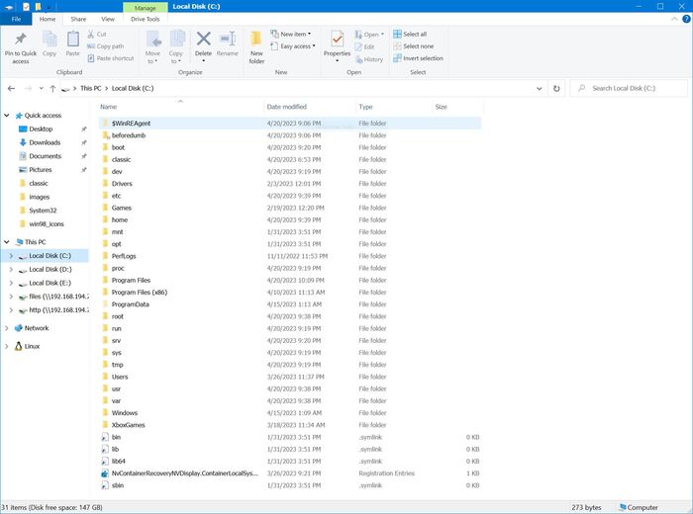Click the Pin to Quick access icon
This screenshot has width=693, height=514.
click(21, 40)
